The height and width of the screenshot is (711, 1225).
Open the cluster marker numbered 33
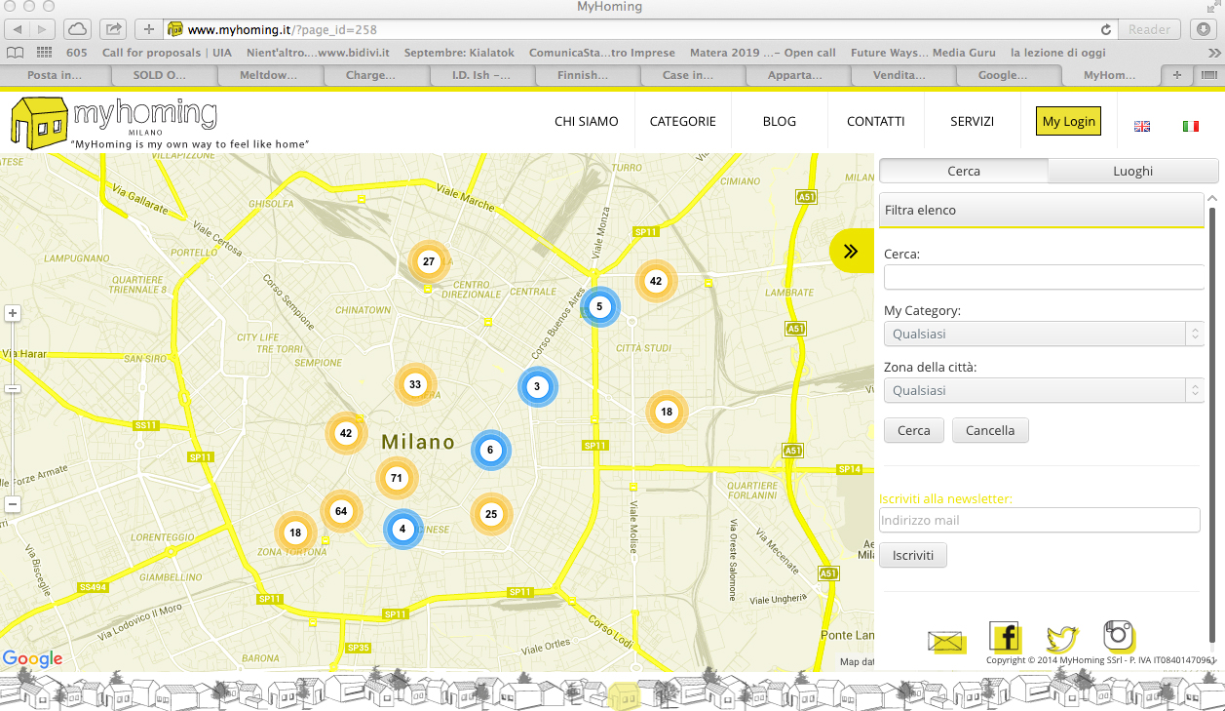coord(415,384)
